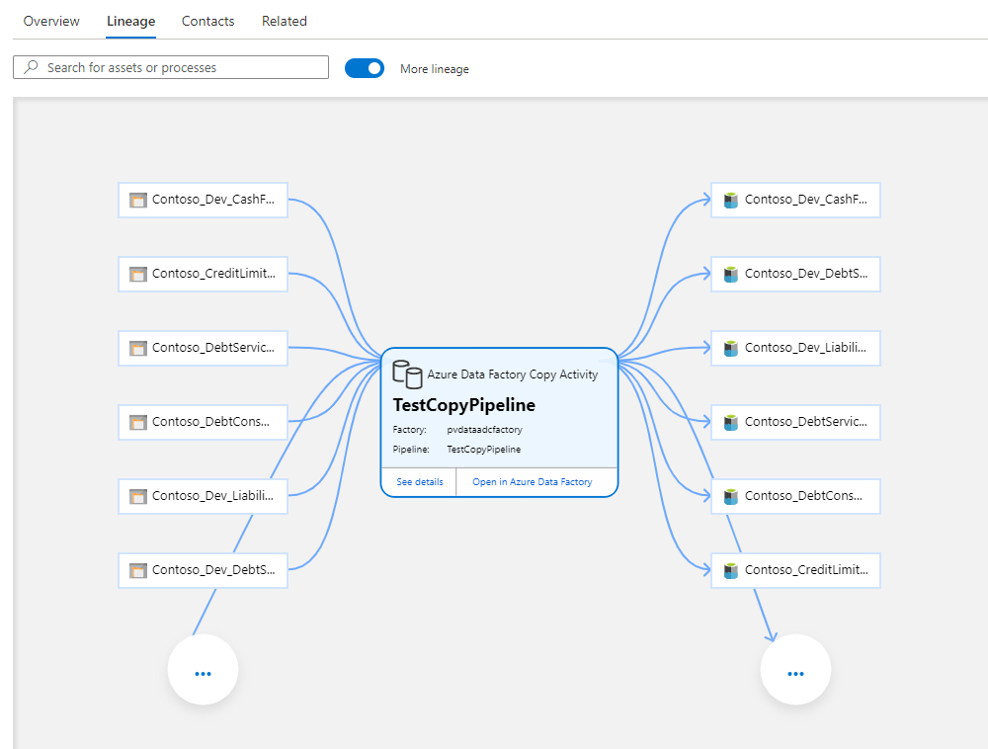
Task: Expand more source nodes ellipsis at left
Action: coord(203,670)
